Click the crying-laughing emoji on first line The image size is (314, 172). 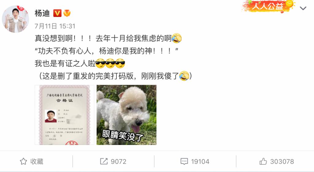coord(177,38)
